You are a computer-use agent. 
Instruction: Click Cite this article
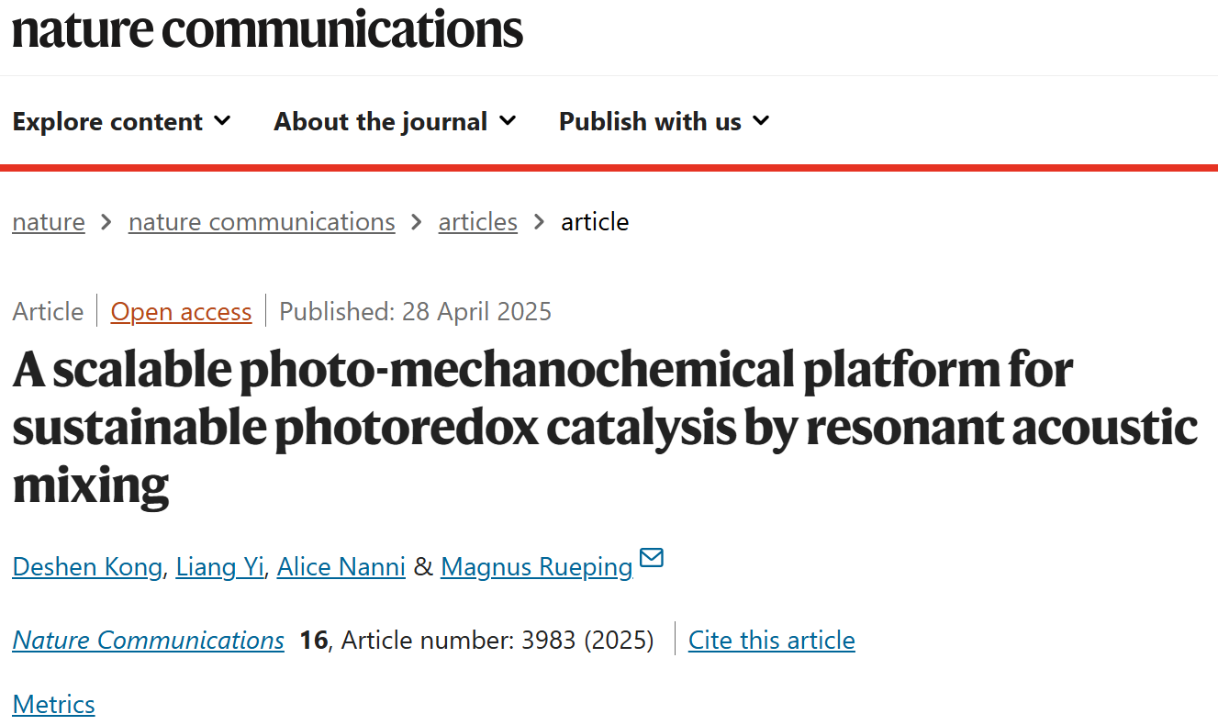(x=772, y=640)
